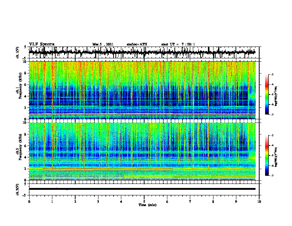
Task: Click time axis tick label '3'
Action: click(x=98, y=202)
